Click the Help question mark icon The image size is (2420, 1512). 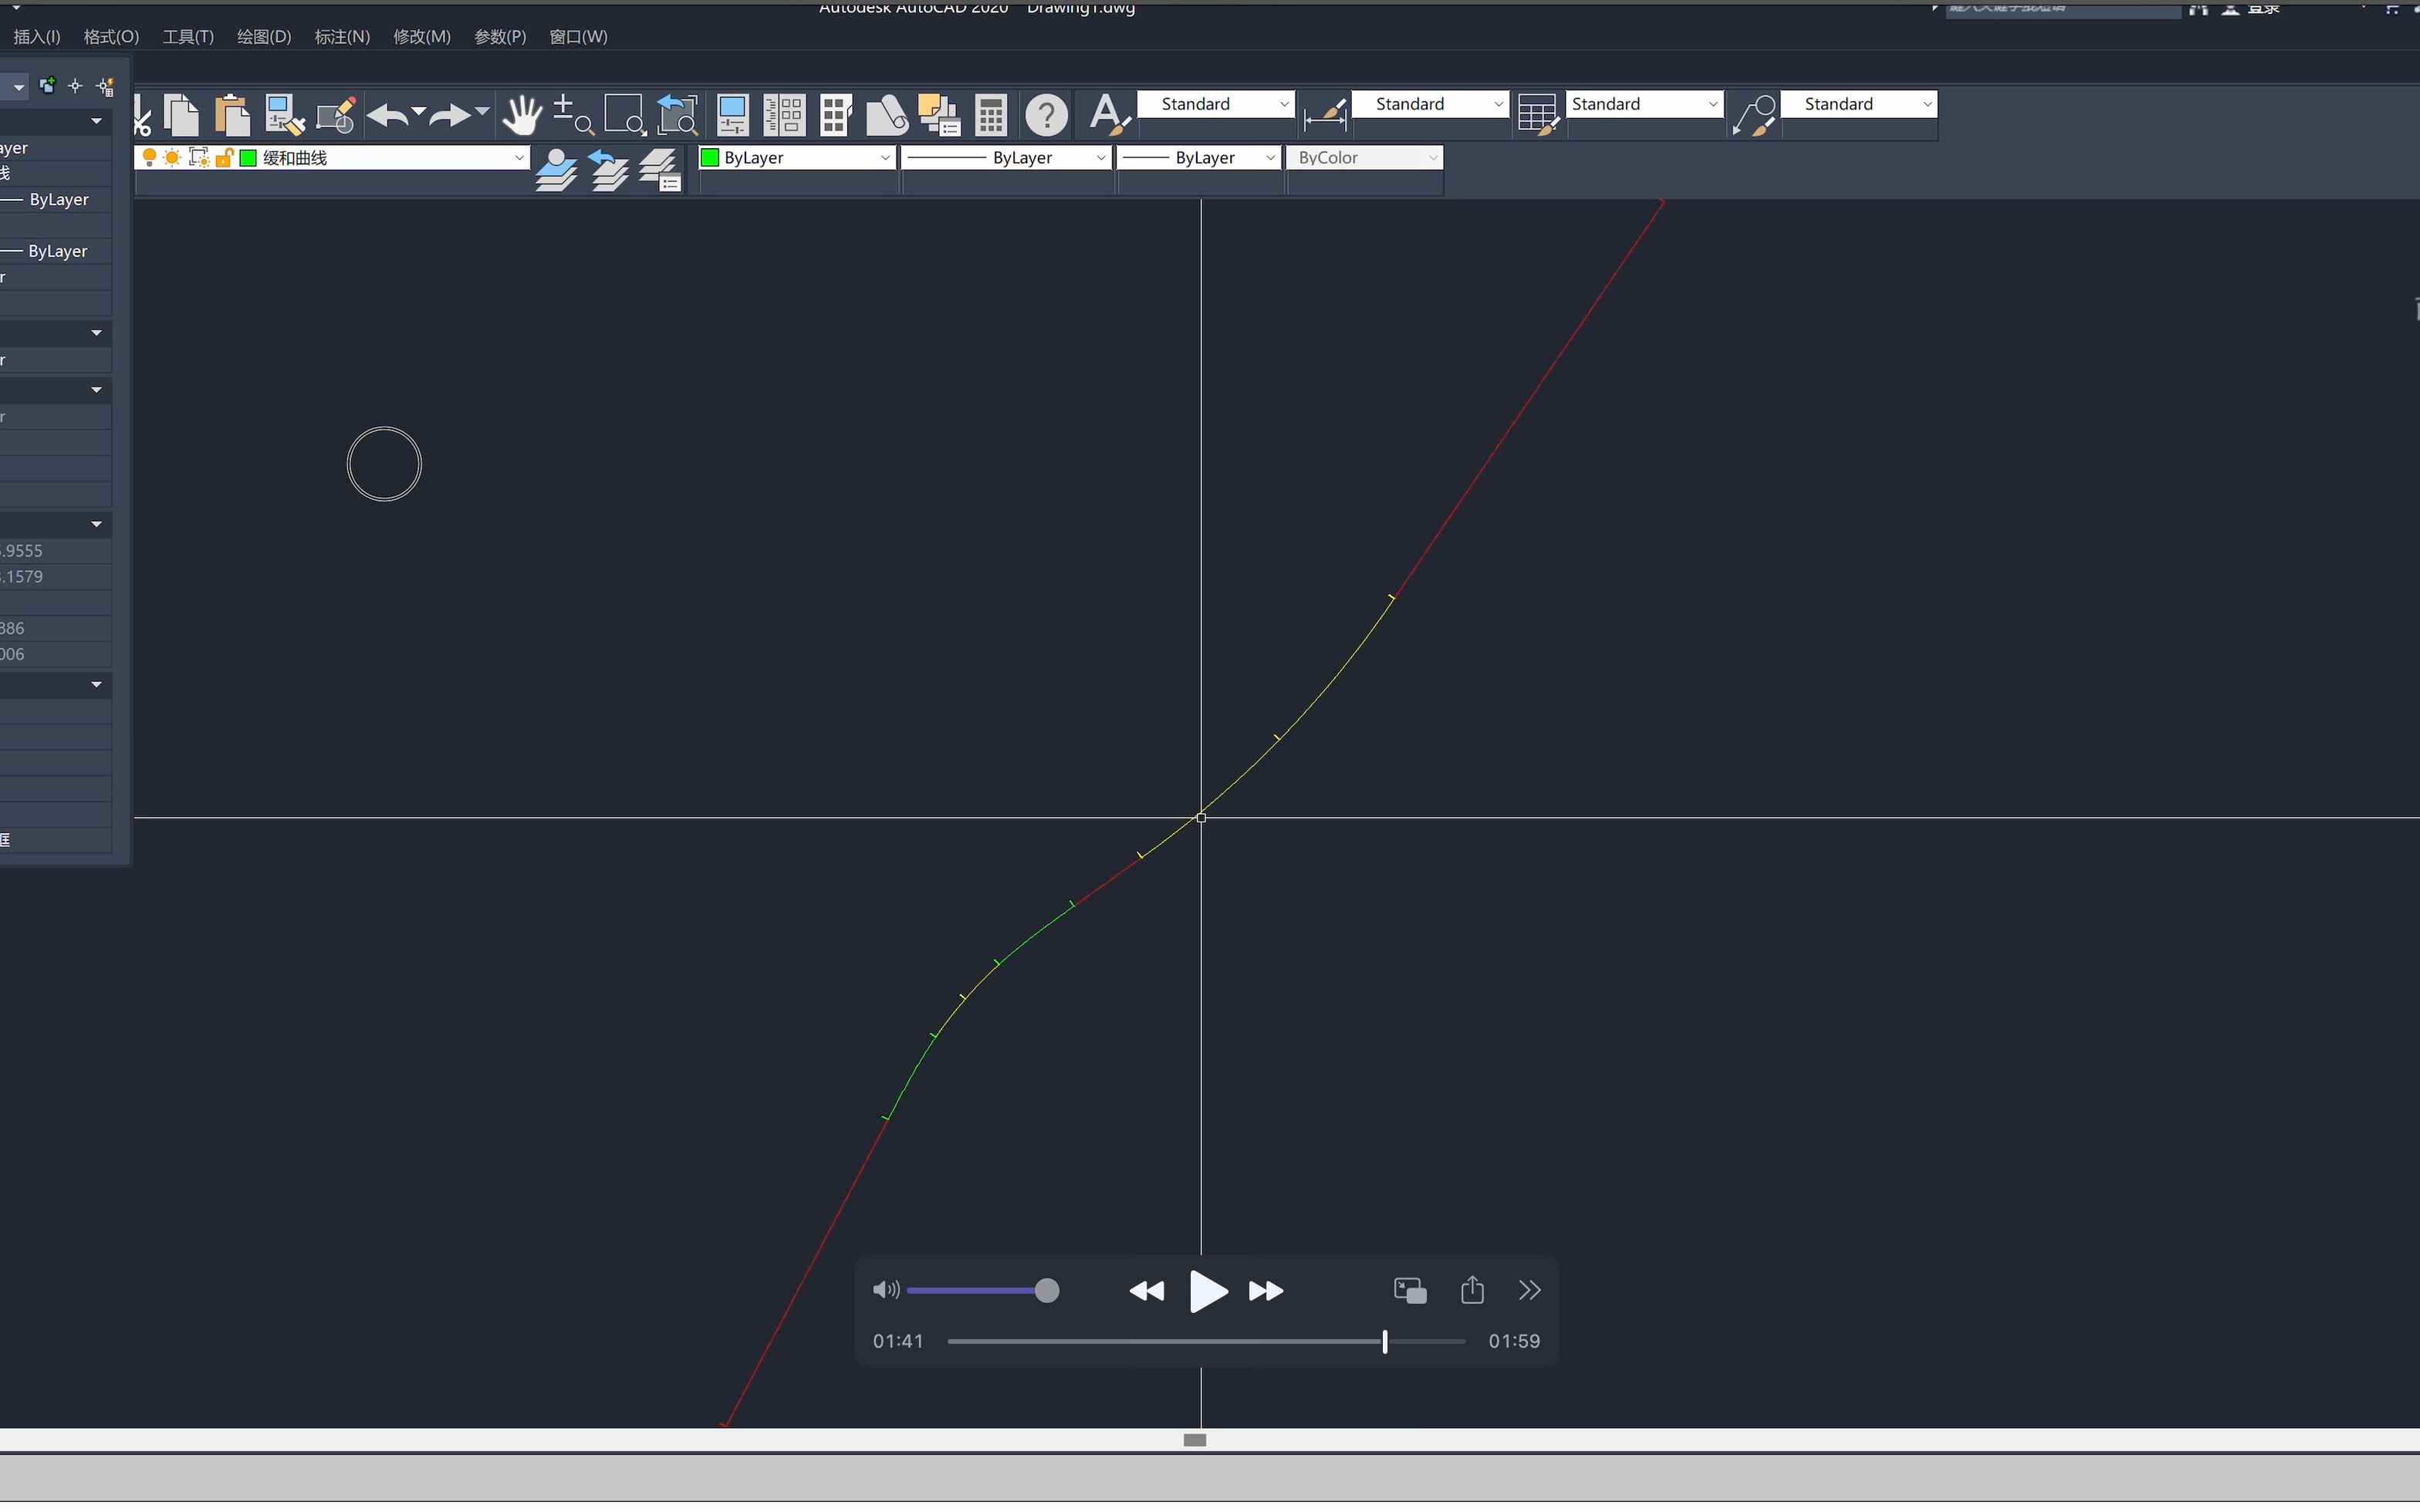coord(1046,116)
